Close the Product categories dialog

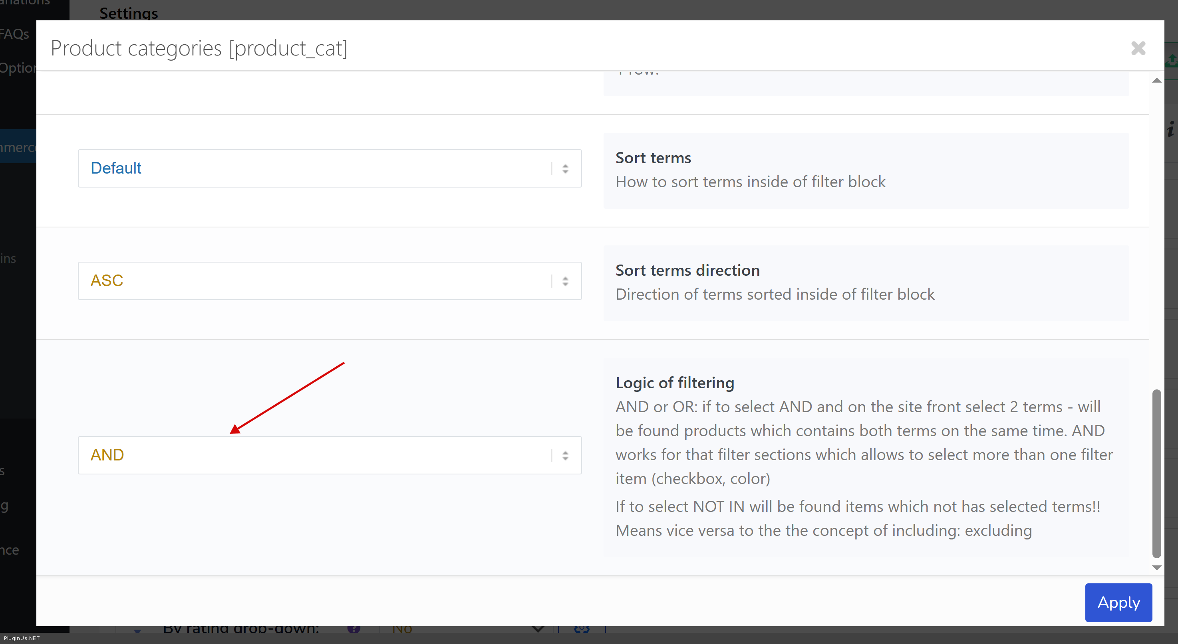point(1138,48)
